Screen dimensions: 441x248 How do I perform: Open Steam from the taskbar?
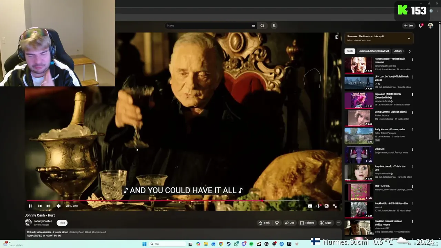[x=228, y=244]
